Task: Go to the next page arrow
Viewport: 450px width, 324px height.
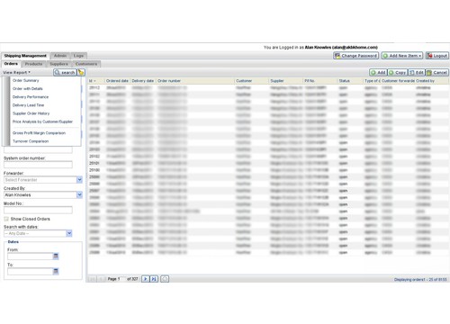Action: tap(146, 279)
